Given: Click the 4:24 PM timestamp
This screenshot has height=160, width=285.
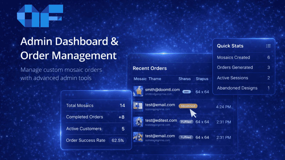Looking at the screenshot, I should (x=223, y=107).
